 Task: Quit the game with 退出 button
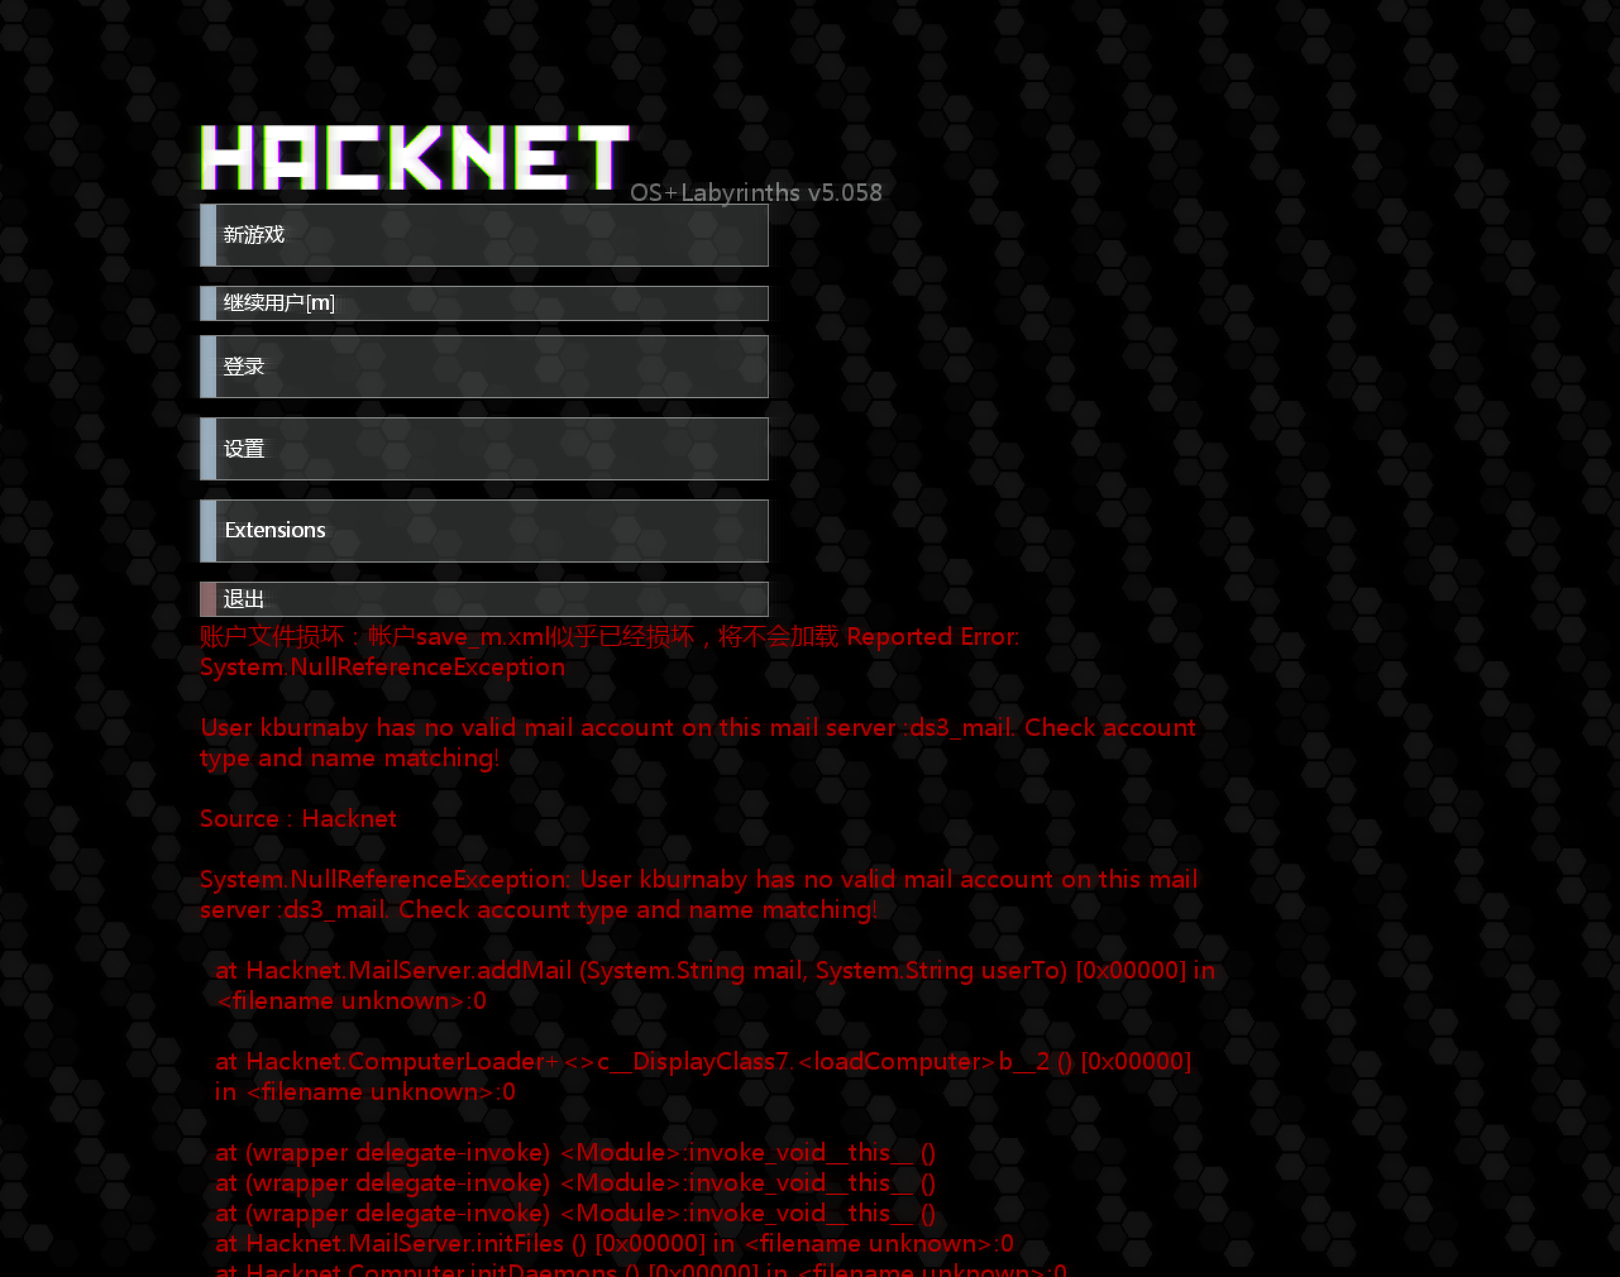[484, 599]
